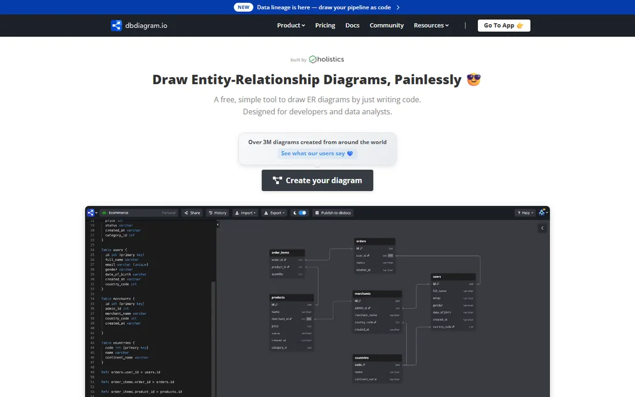Expand the right side panel chevron
Screen dimensions: 635x397
[542, 228]
